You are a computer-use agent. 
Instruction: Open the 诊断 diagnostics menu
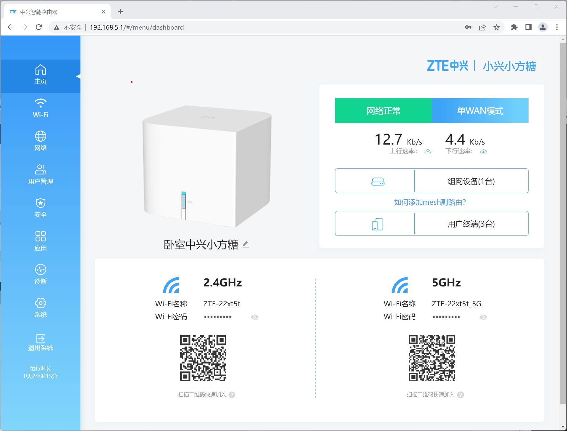click(x=41, y=275)
